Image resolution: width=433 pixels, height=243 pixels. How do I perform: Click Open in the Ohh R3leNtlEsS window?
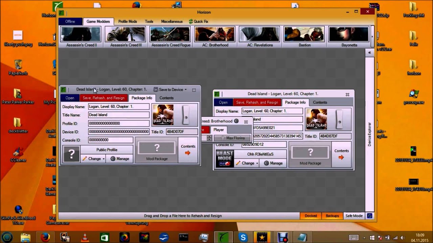tap(223, 102)
